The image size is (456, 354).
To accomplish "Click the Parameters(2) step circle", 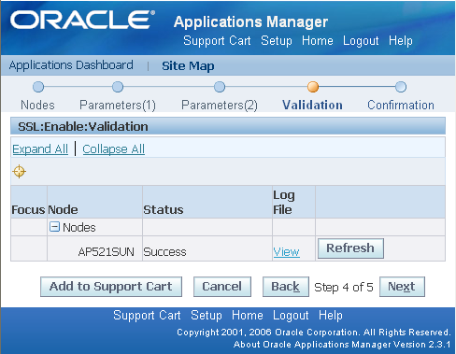I will tap(220, 87).
